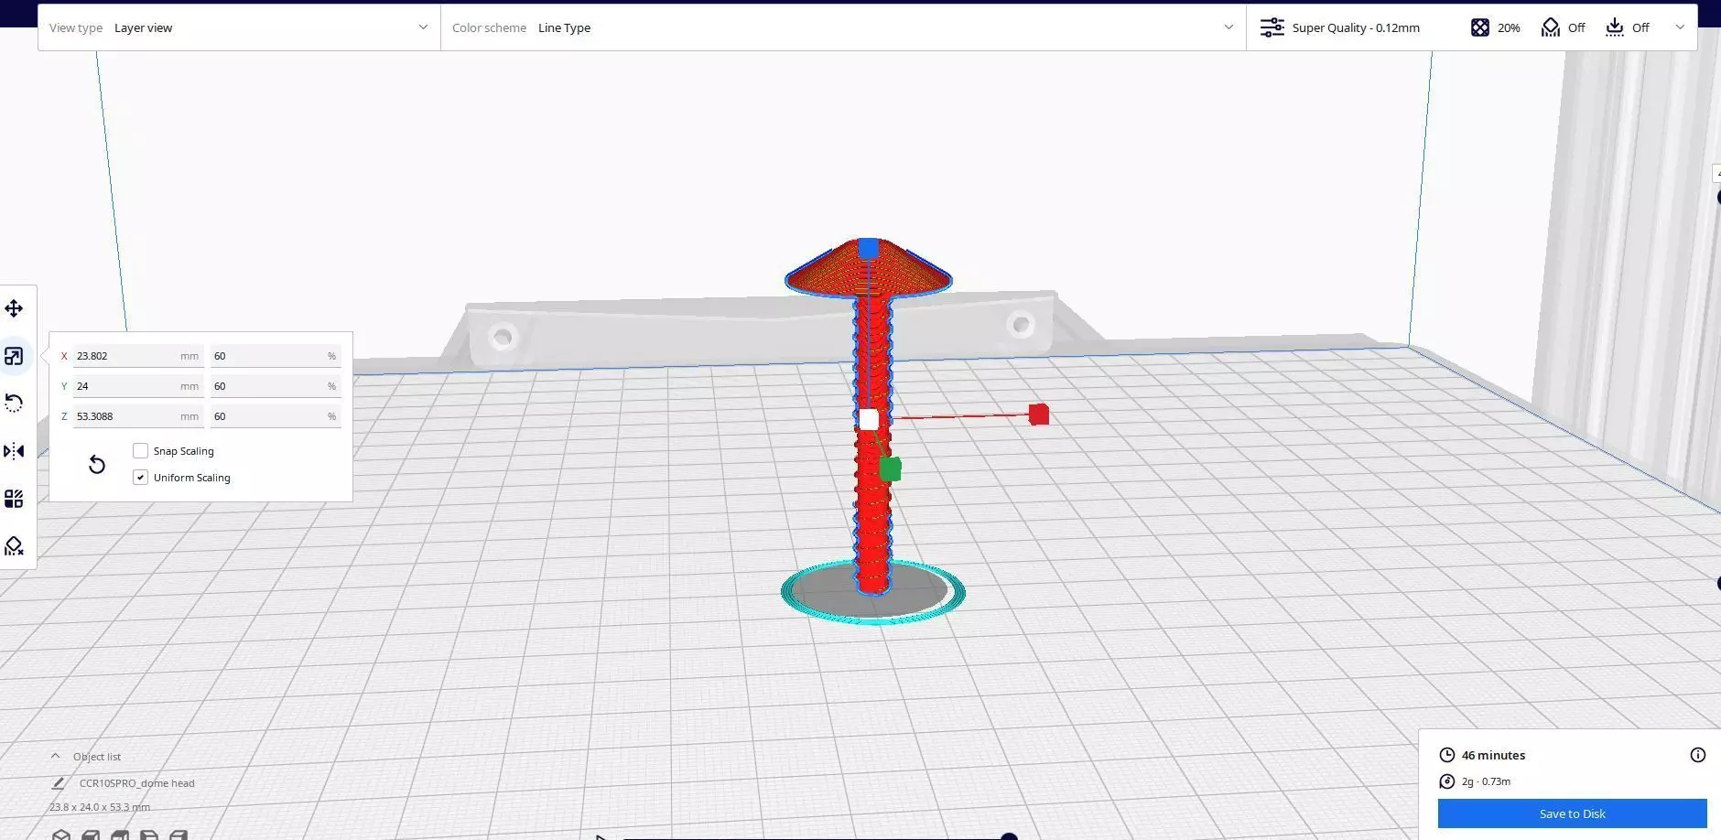Click the simulation play button at bottom
Image resolution: width=1721 pixels, height=840 pixels.
coord(601,836)
